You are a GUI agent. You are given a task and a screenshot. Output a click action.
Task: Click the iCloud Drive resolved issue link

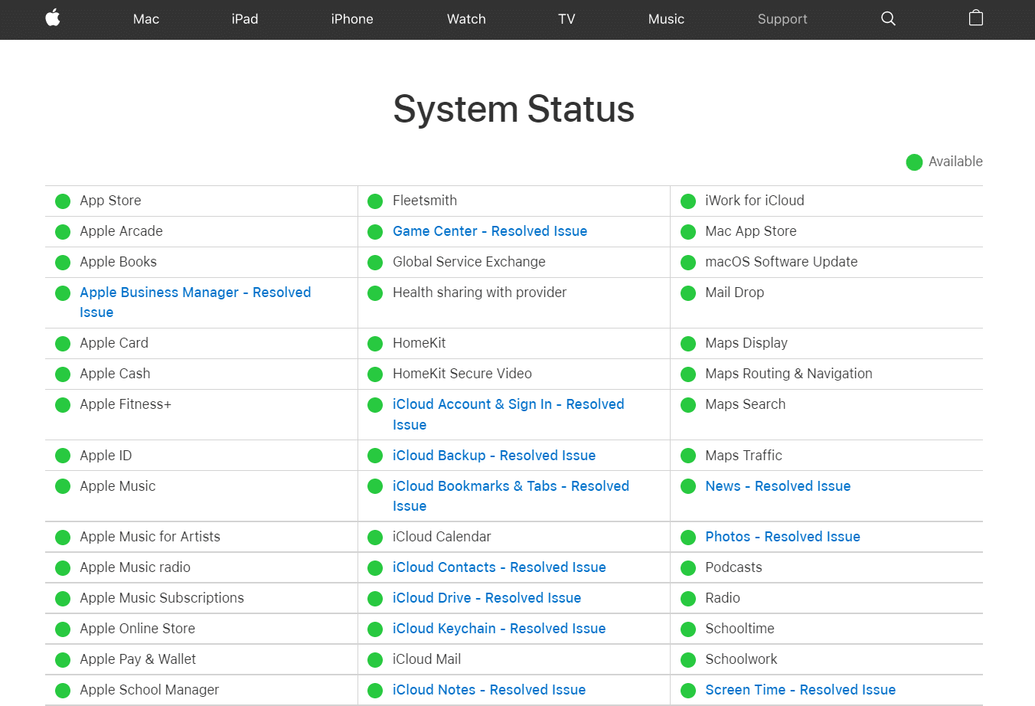pos(486,598)
